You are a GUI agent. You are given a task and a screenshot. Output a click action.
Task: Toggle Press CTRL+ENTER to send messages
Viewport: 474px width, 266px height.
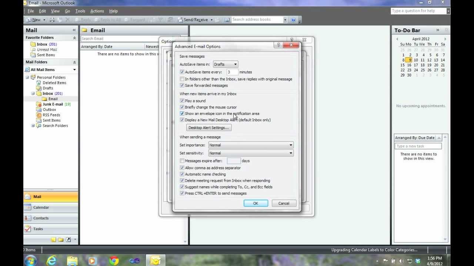(182, 193)
